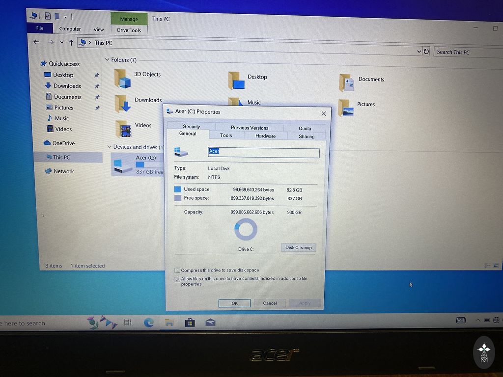Go up one folder level

pyautogui.click(x=71, y=43)
